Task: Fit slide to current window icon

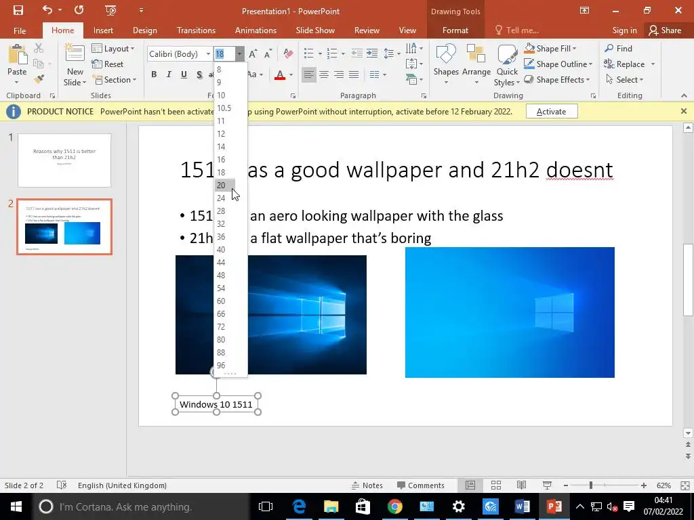Action: click(x=685, y=485)
